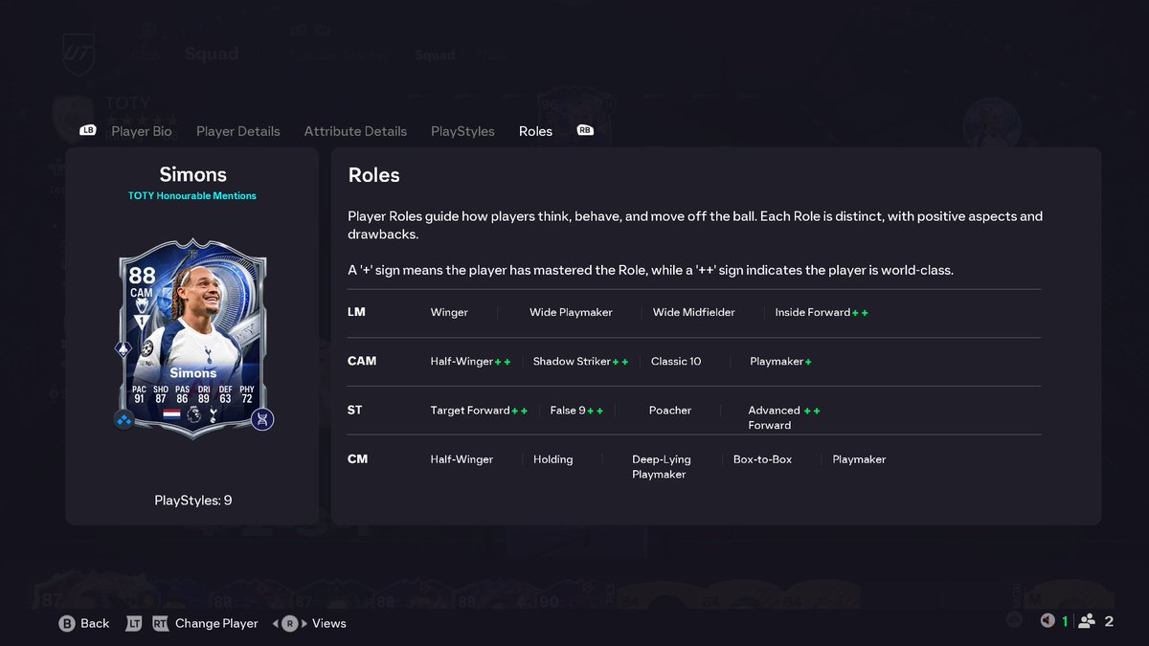Click the PHY 72 stat
Screen dimensions: 1149x646
click(247, 393)
